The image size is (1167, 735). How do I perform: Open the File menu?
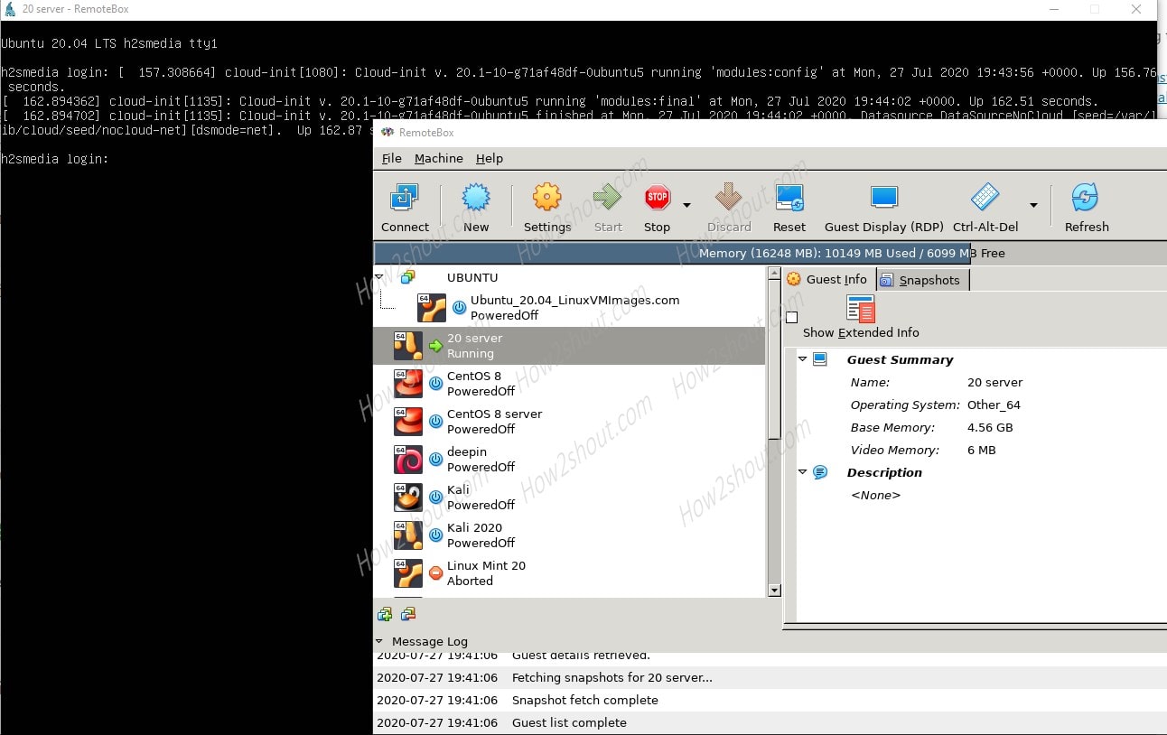pyautogui.click(x=392, y=158)
